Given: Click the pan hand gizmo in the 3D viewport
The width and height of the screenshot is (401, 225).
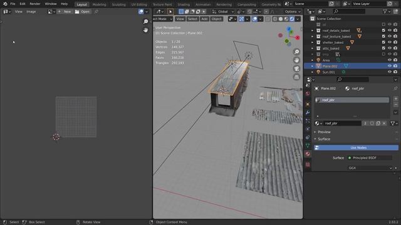Looking at the screenshot, I should [296, 60].
